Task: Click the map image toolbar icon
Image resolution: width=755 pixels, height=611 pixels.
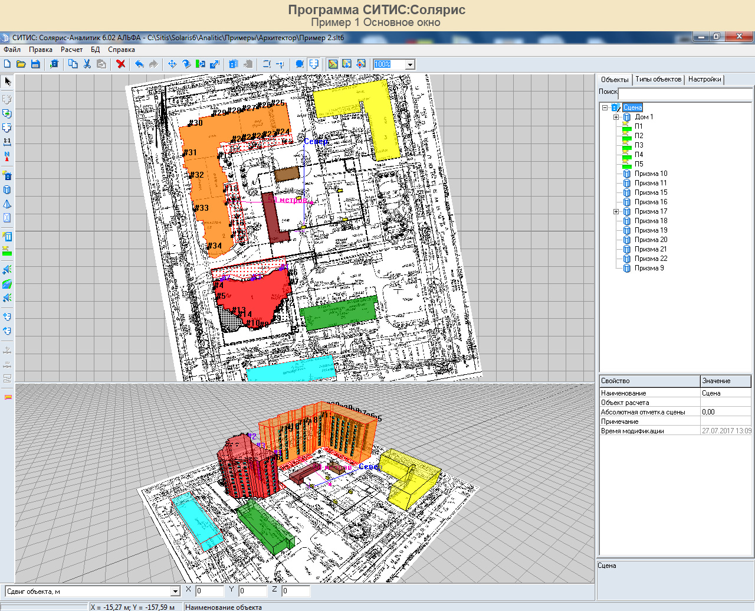Action: (333, 64)
